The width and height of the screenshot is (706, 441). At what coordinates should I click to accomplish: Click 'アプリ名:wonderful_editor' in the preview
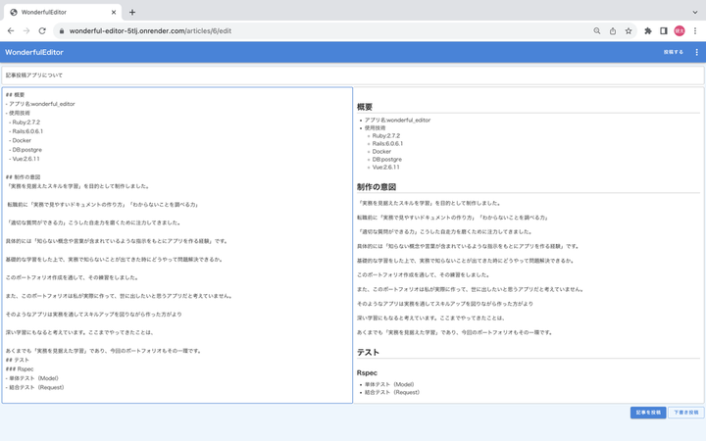pyautogui.click(x=397, y=121)
